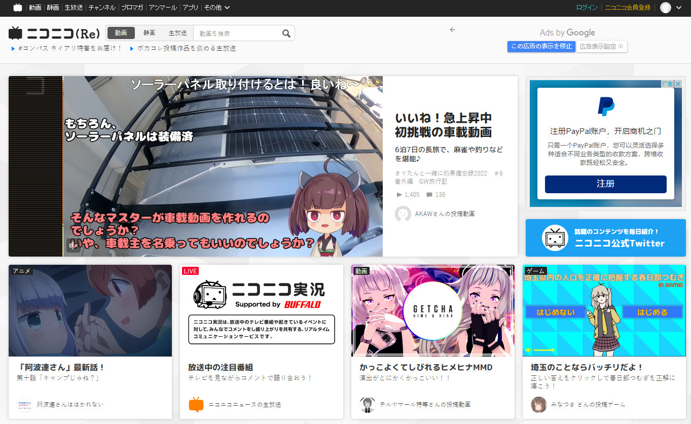Open アツマール in the top menu
Image resolution: width=691 pixels, height=424 pixels.
163,8
